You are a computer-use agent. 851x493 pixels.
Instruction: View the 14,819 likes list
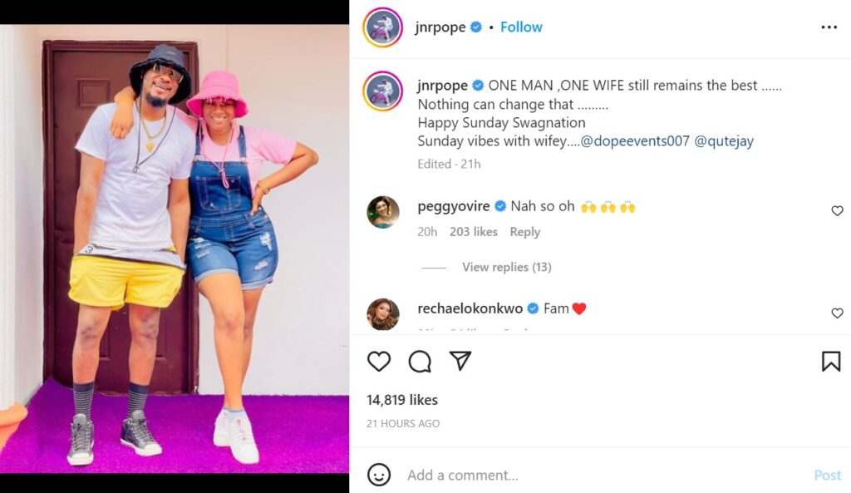(x=402, y=400)
